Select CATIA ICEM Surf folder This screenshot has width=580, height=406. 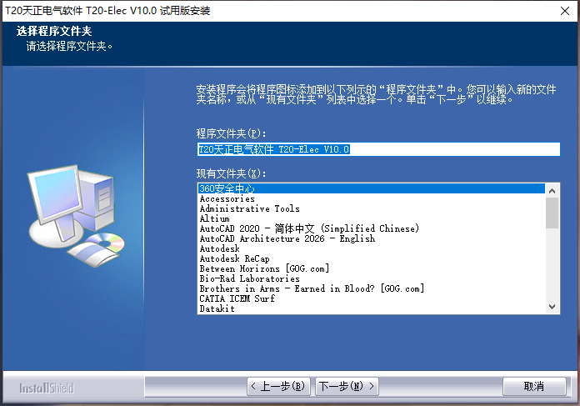point(372,298)
